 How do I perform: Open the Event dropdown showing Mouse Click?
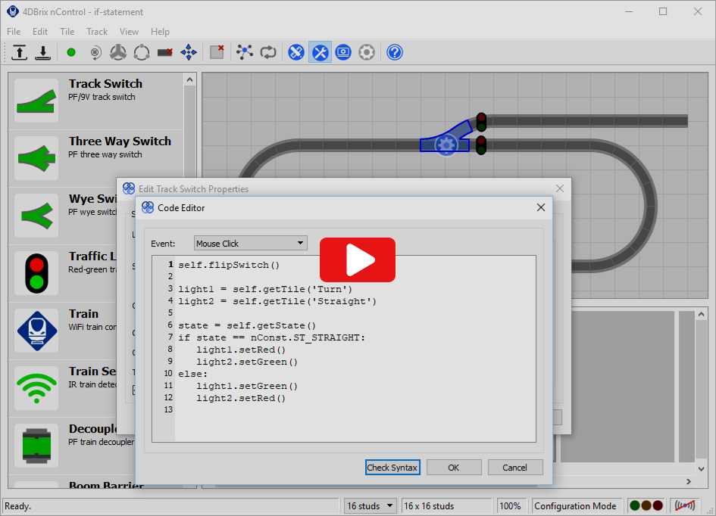tap(250, 244)
